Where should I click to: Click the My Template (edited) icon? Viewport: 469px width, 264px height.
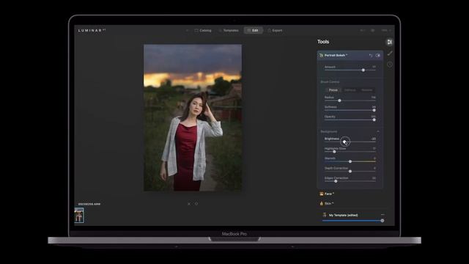pos(325,215)
